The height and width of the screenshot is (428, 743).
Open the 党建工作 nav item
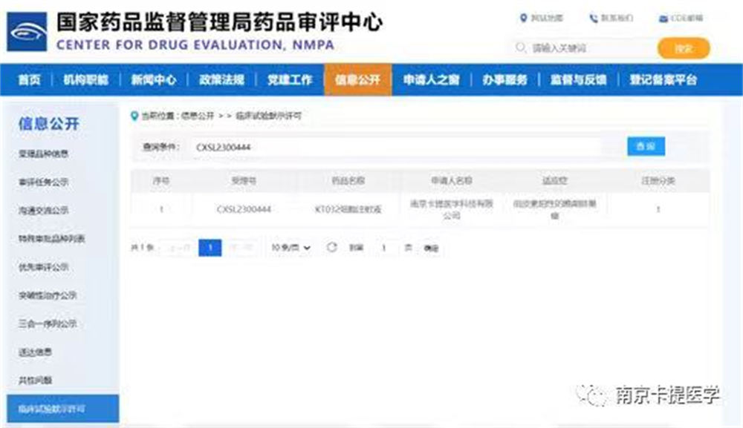point(290,79)
